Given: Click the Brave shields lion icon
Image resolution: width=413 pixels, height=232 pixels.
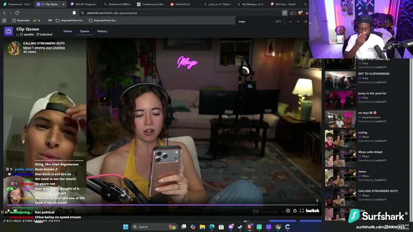Looking at the screenshot, I should click(x=300, y=13).
